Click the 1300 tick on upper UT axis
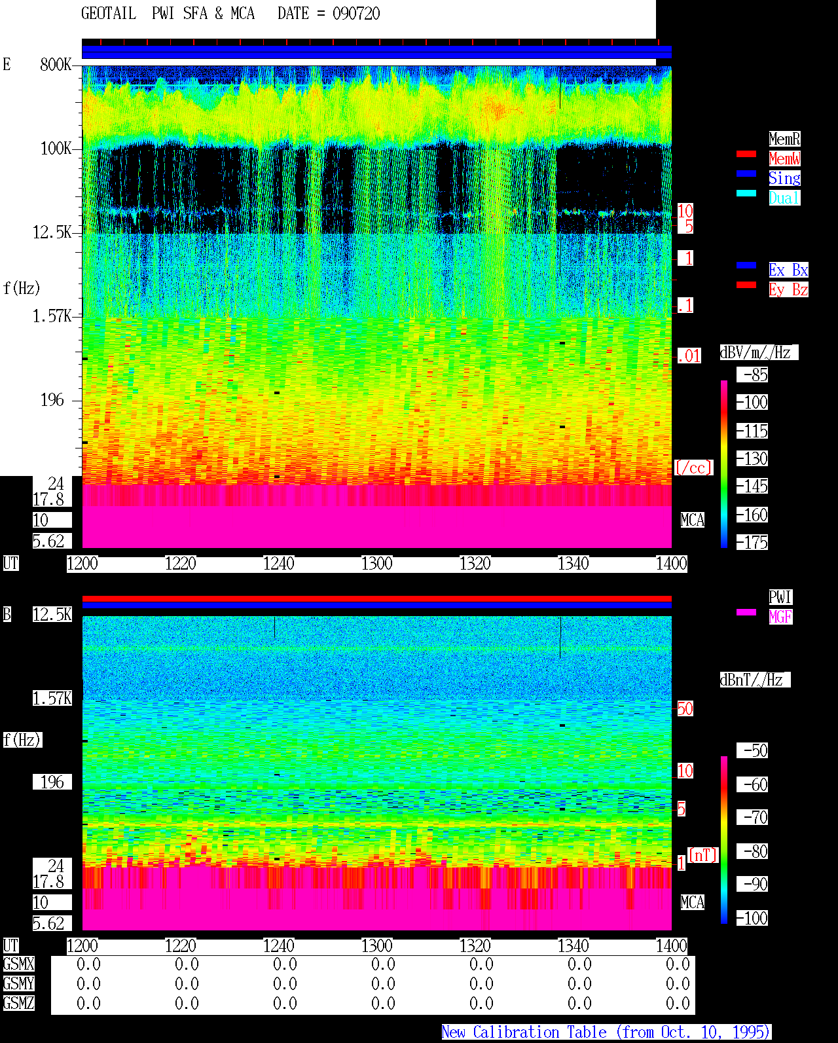Viewport: 838px width, 1043px height. [x=376, y=564]
